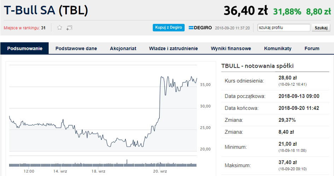
Task: Click the 18. wrz timeline label
Action: coord(98,171)
